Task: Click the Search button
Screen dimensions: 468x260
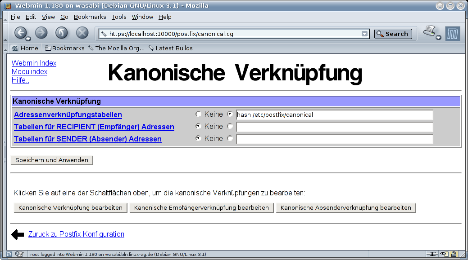Action: click(x=393, y=34)
